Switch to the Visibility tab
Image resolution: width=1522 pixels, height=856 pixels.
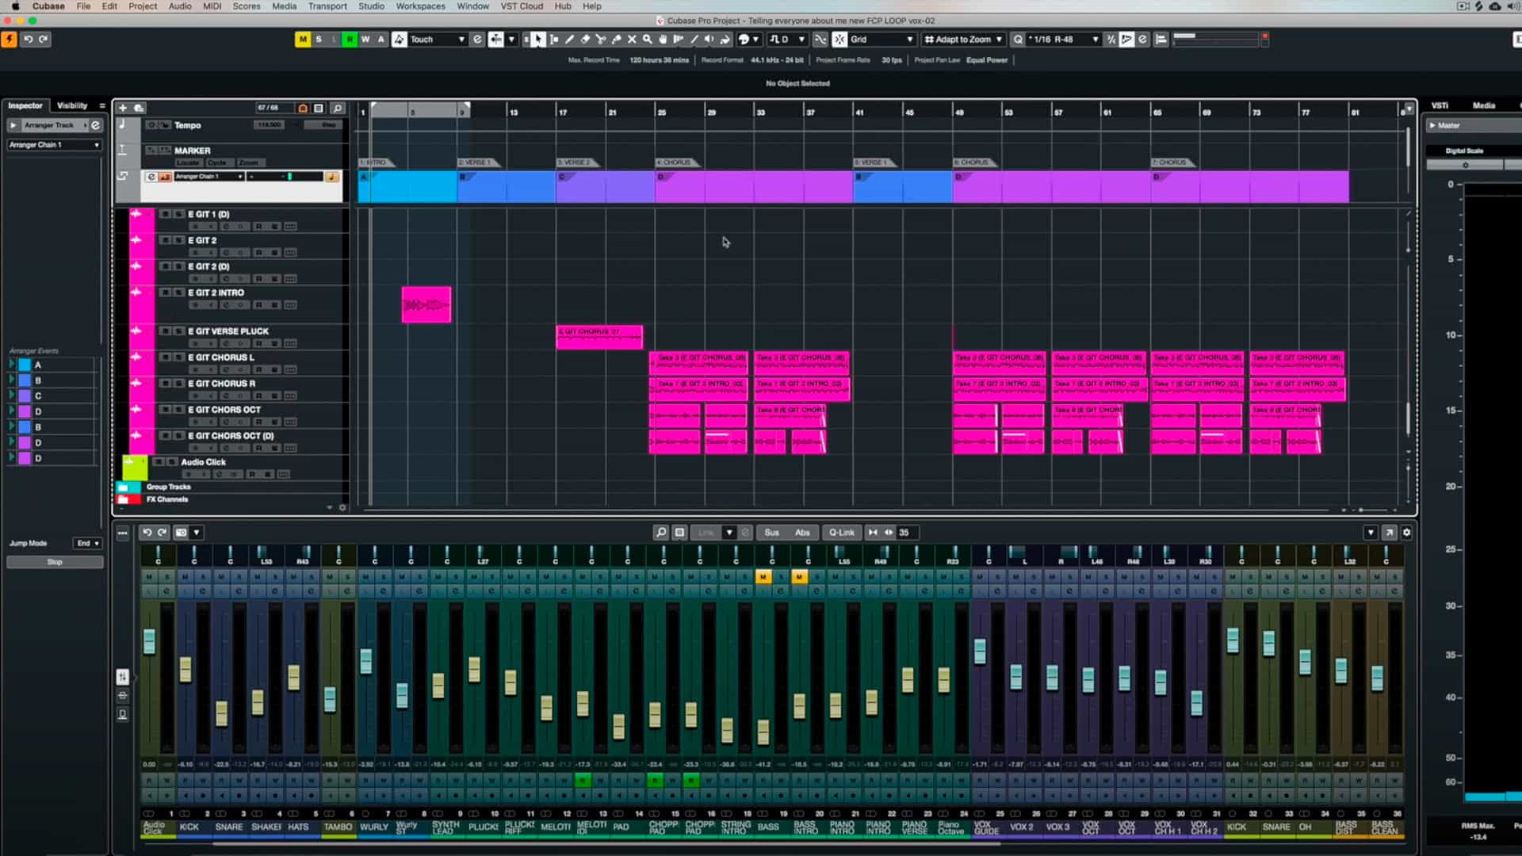(72, 105)
